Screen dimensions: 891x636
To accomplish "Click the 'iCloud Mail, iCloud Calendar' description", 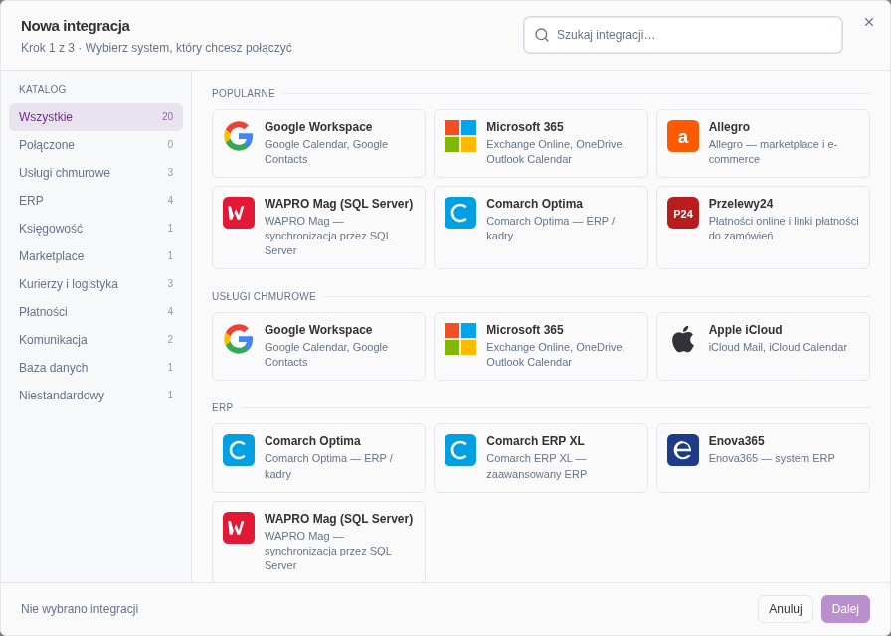I will pyautogui.click(x=778, y=347).
